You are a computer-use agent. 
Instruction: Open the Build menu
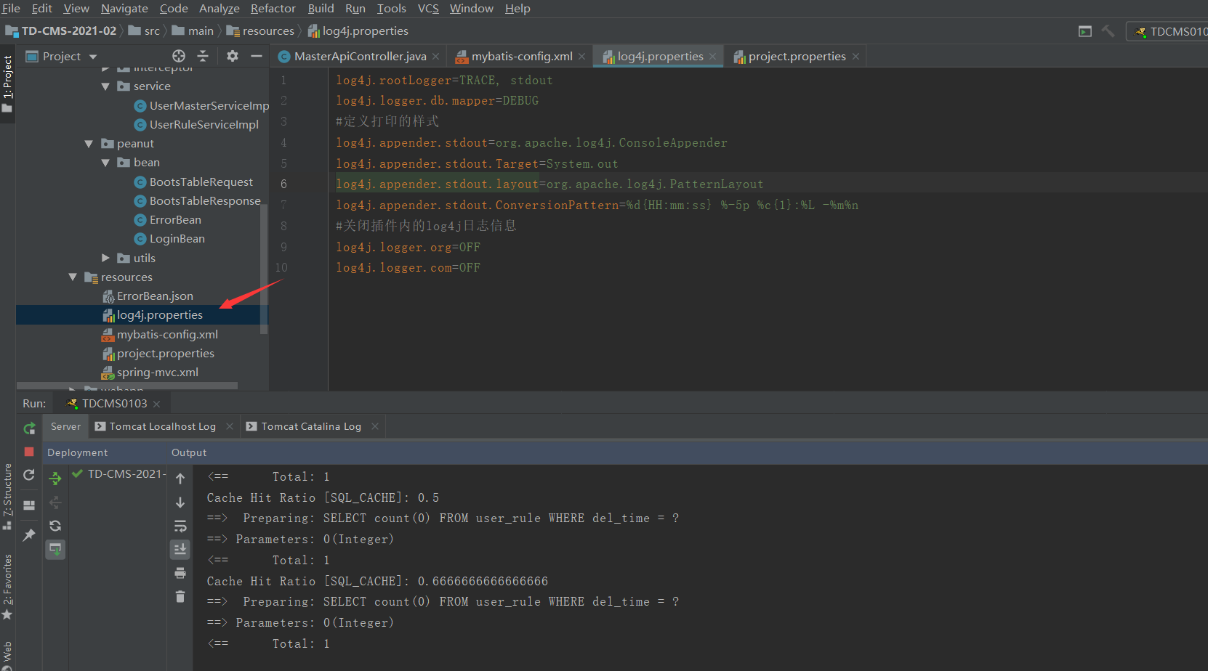click(x=321, y=8)
